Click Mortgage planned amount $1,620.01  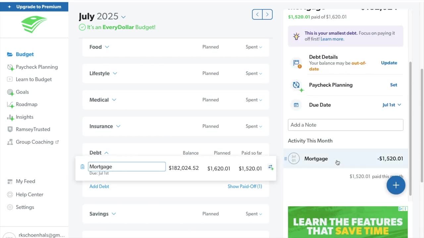(x=219, y=169)
